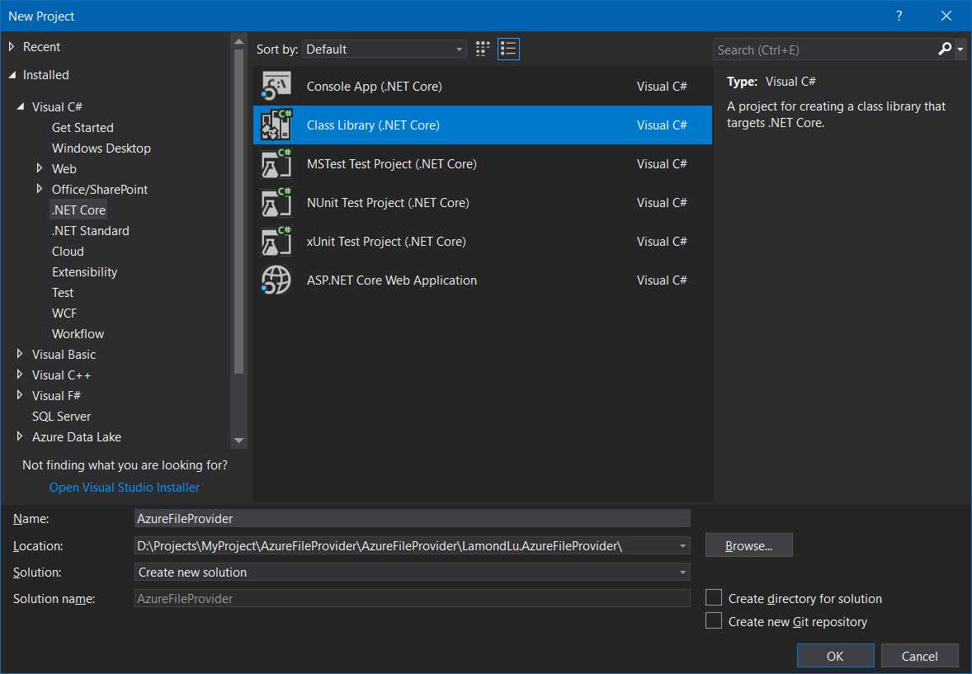
Task: Open Visual Studio Installer link
Action: [x=125, y=488]
